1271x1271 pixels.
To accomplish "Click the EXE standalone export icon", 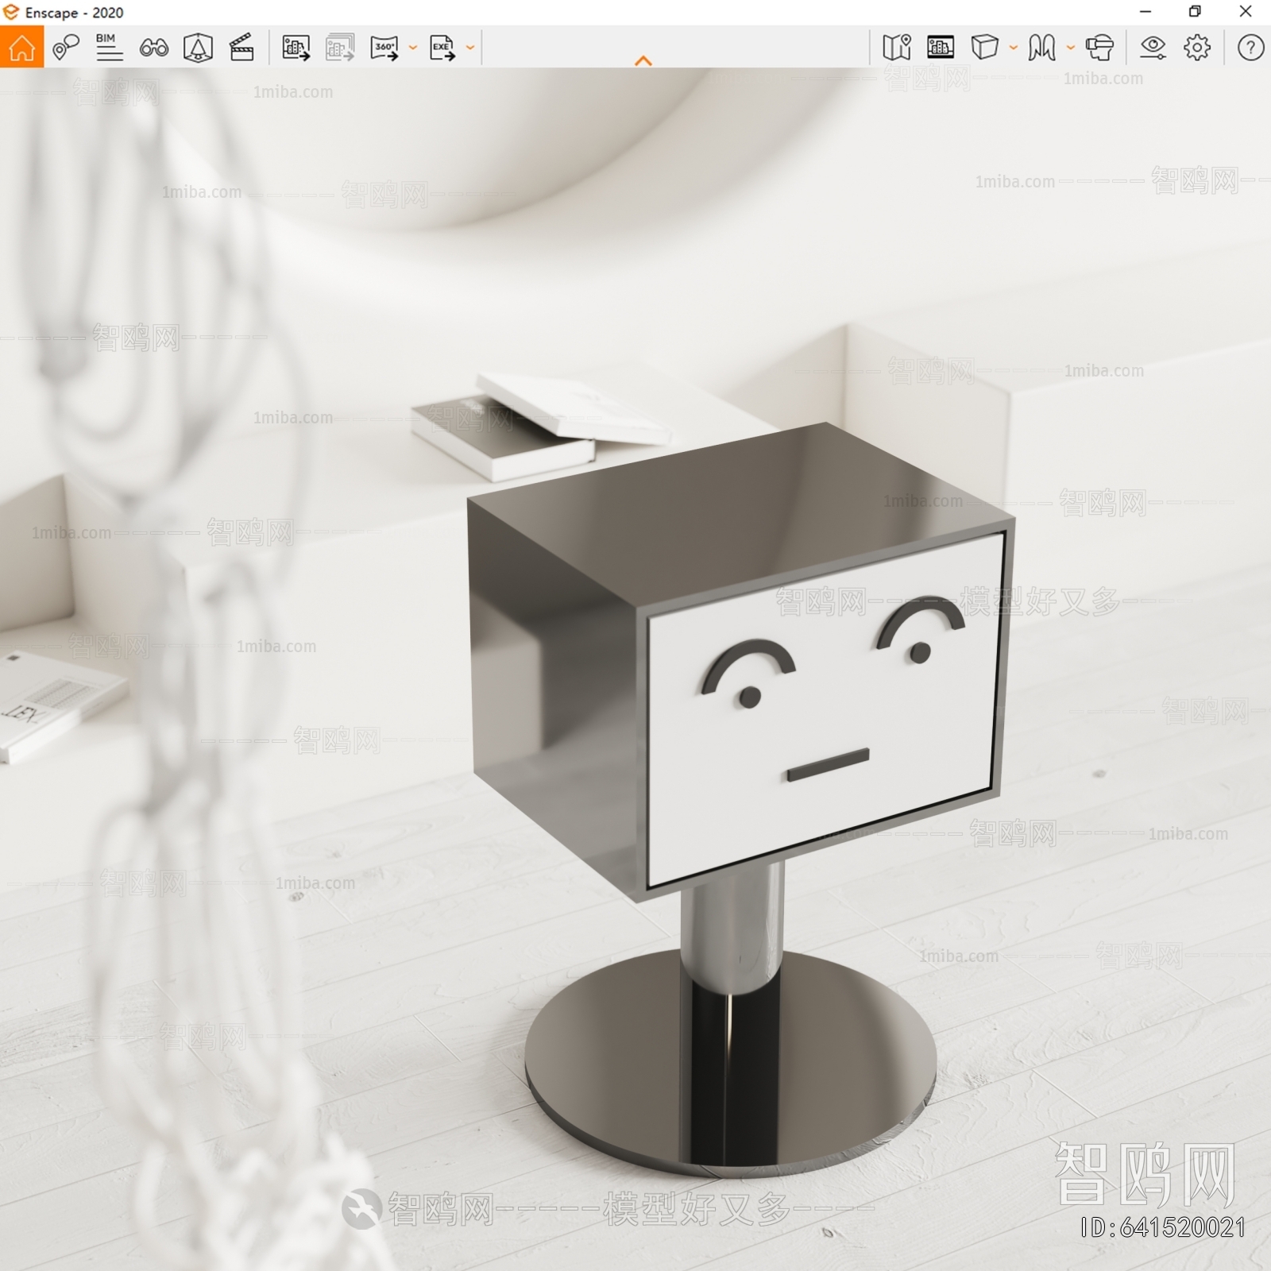I will [x=442, y=48].
